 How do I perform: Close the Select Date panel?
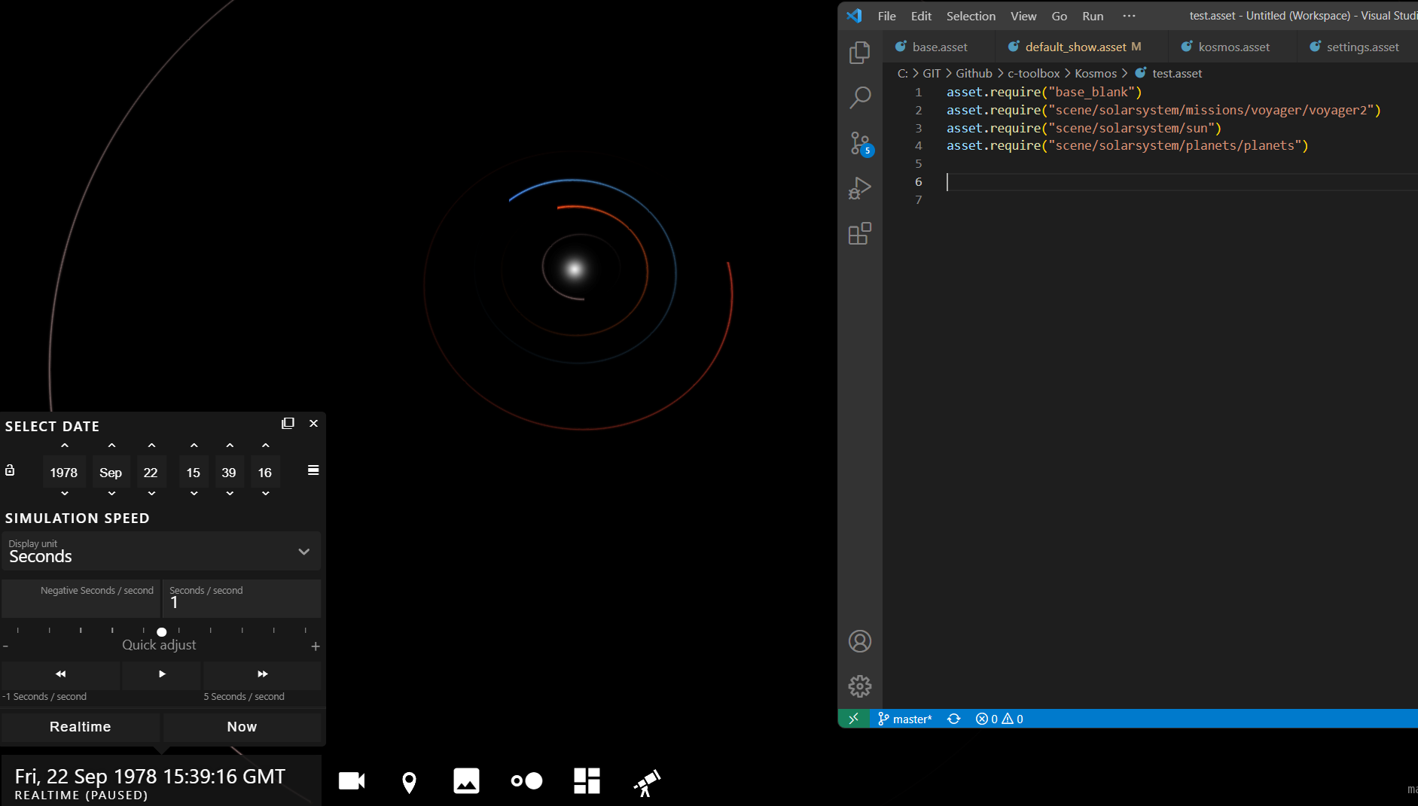click(313, 424)
